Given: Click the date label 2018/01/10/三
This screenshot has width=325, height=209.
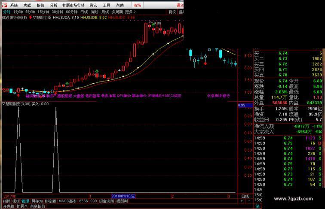Looking at the screenshot, I should pos(123,196).
